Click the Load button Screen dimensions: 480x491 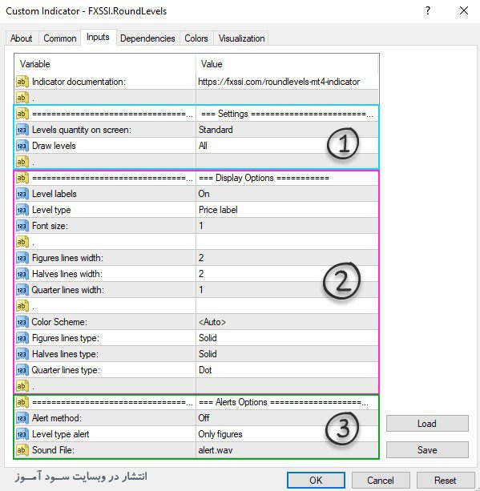click(427, 424)
